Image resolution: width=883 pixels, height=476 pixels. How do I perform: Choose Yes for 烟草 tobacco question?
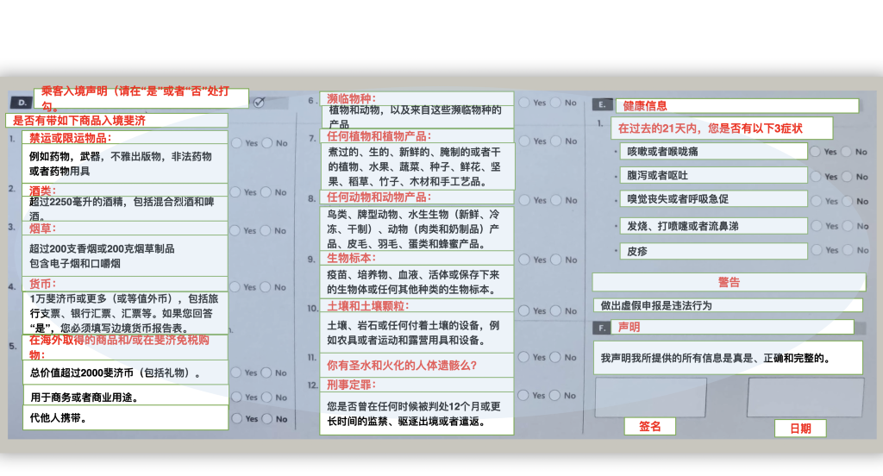click(237, 230)
